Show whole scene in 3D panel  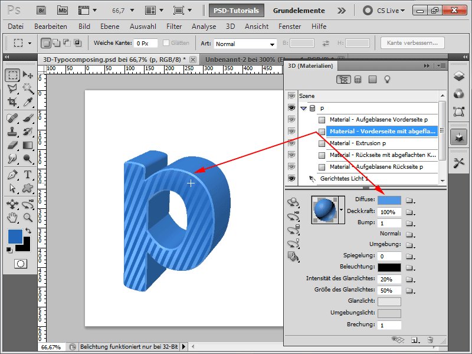click(343, 80)
